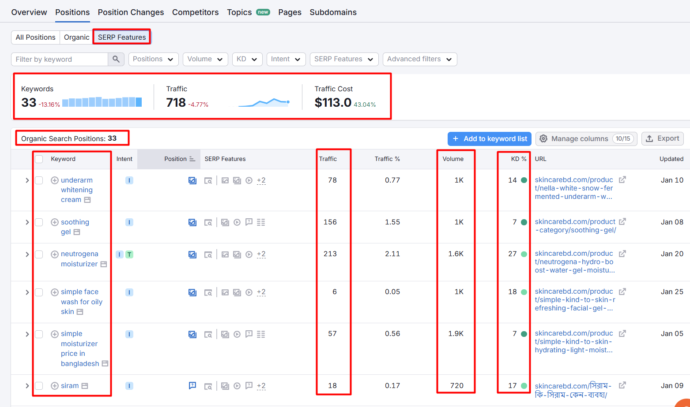Open external link icon for soothing-gel URL
690x407 pixels.
coord(622,221)
